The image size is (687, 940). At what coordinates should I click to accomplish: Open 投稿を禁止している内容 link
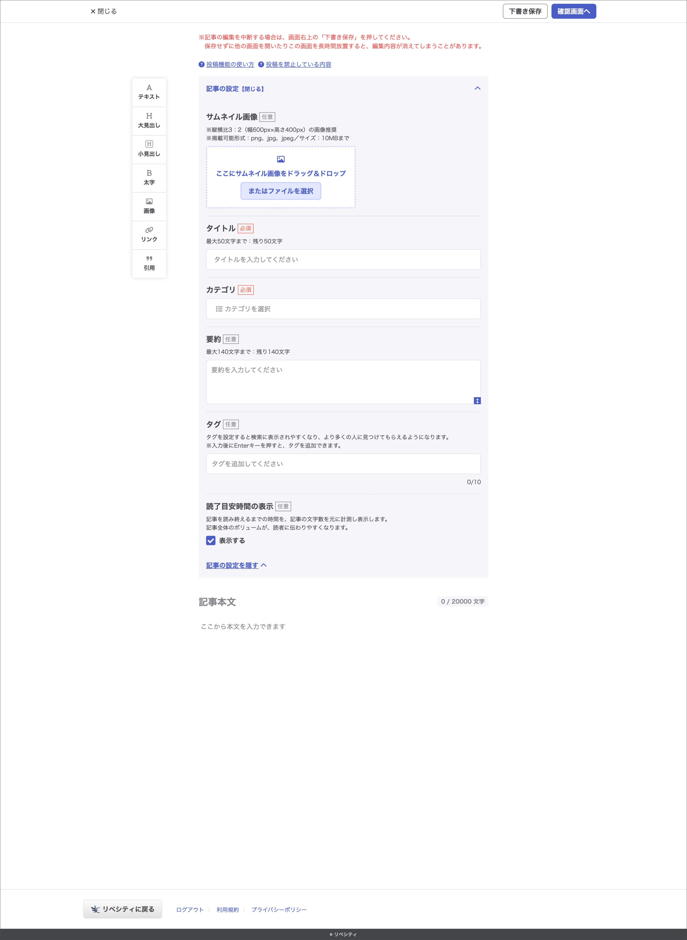[298, 65]
